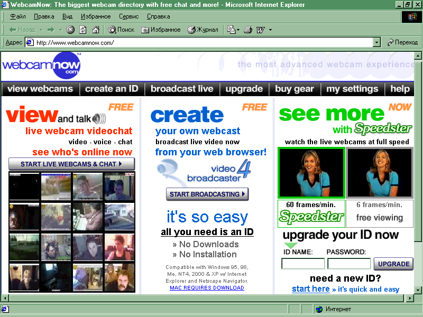Click the Mail toolbar icon

[x=232, y=30]
